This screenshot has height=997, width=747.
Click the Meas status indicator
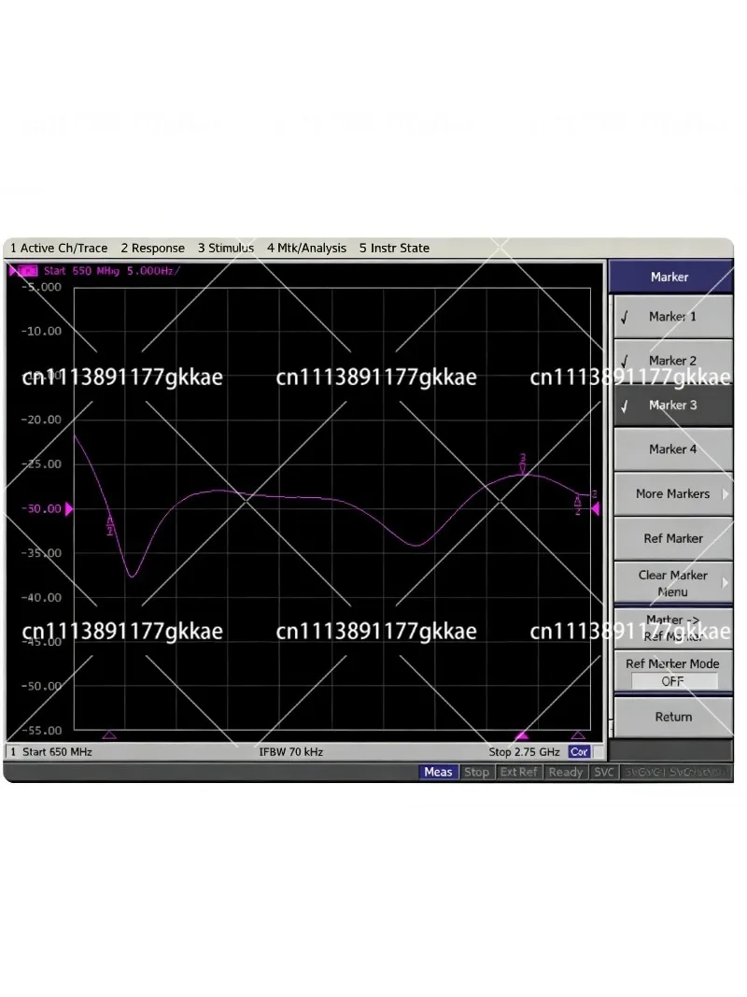(438, 772)
